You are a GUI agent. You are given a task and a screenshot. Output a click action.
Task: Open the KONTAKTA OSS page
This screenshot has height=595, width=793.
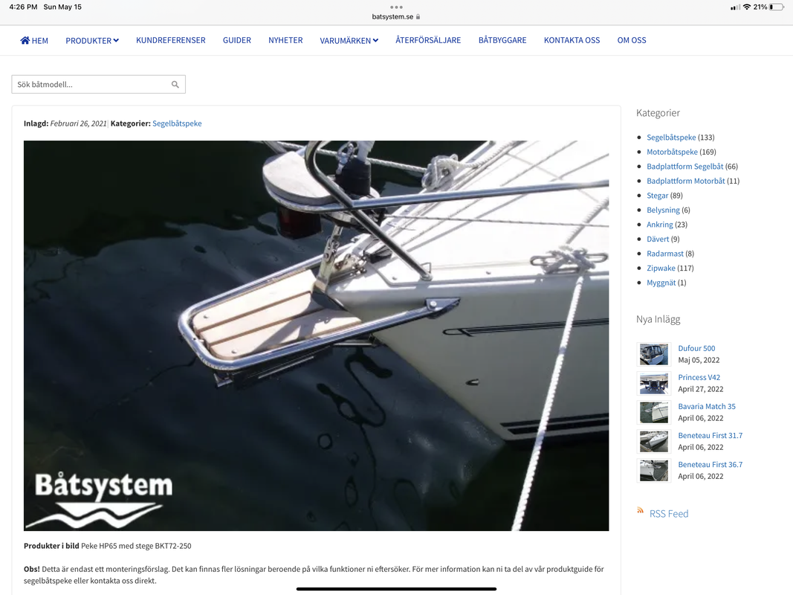(x=572, y=40)
